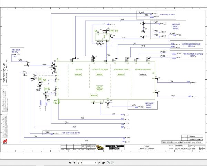
Task: Click the green position number 21
Action: [x=58, y=59]
